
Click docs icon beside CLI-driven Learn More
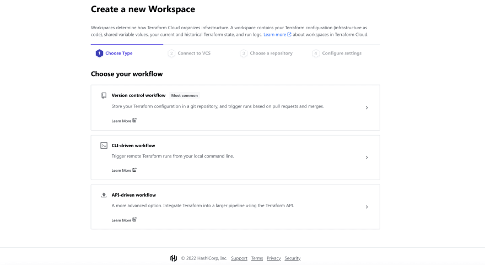(134, 170)
